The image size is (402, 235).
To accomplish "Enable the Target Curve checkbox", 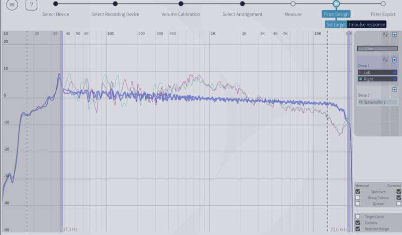I will tap(358, 216).
